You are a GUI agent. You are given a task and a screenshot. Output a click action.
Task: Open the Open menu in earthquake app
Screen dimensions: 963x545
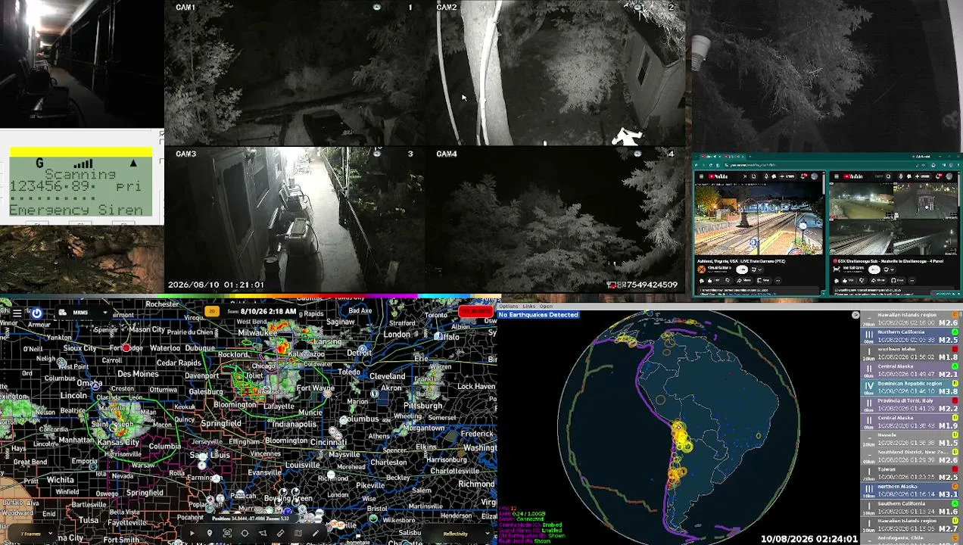pos(545,306)
